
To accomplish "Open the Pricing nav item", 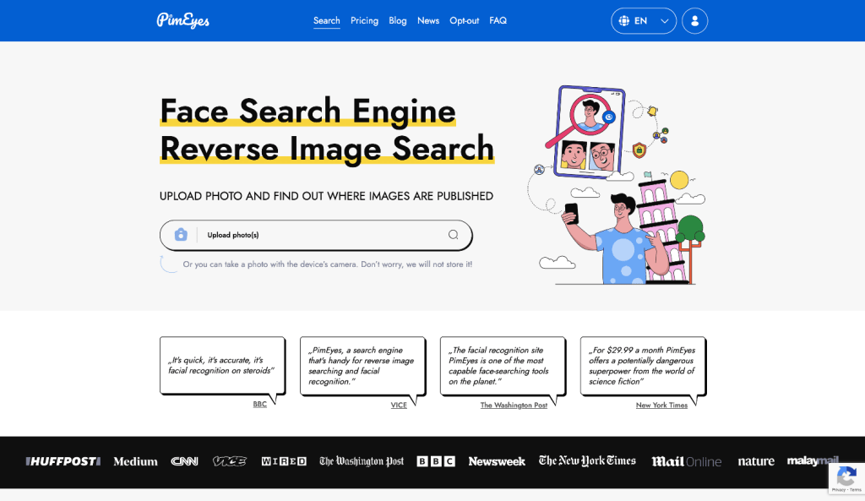I will [x=364, y=20].
